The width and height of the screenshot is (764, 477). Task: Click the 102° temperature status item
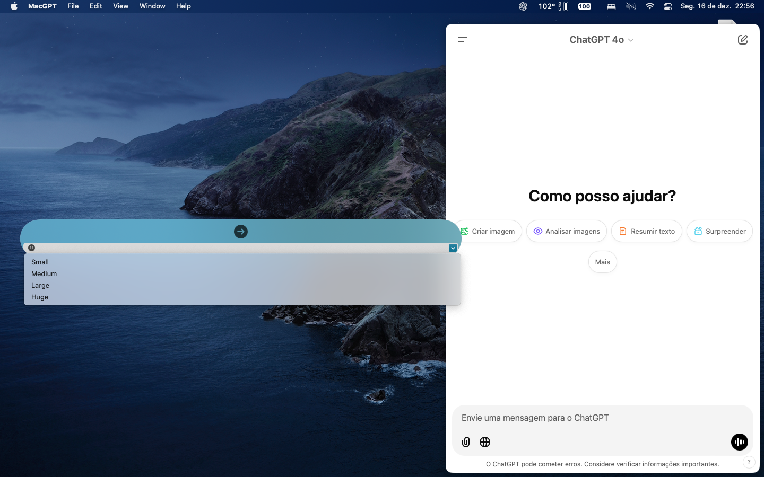(546, 6)
